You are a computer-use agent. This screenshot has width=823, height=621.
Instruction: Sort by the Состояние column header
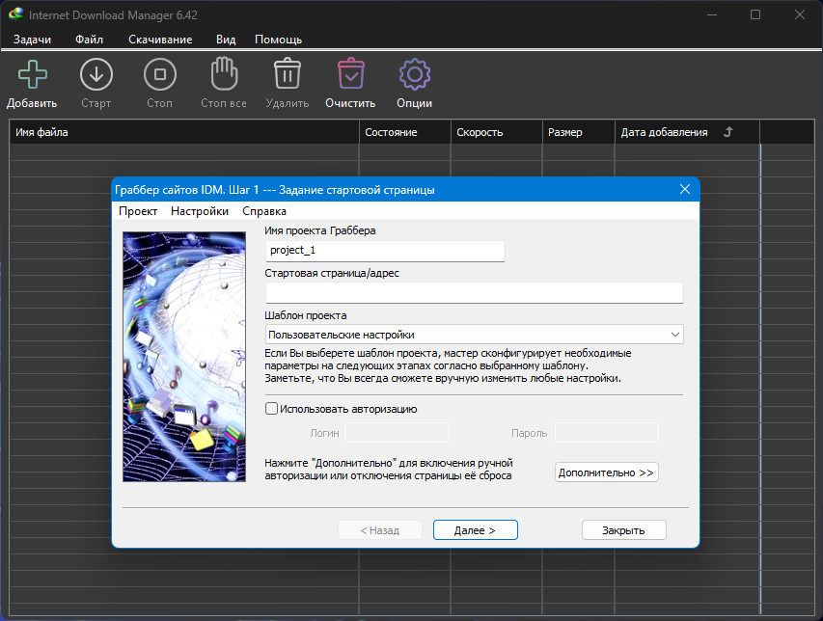coord(404,132)
